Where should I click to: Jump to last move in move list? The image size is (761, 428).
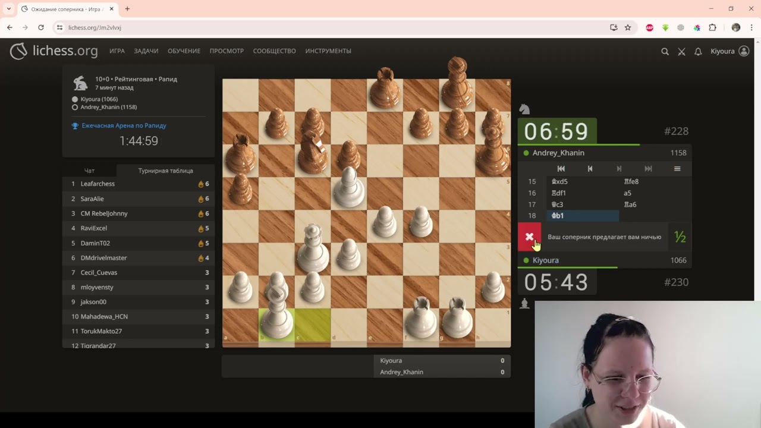(648, 169)
